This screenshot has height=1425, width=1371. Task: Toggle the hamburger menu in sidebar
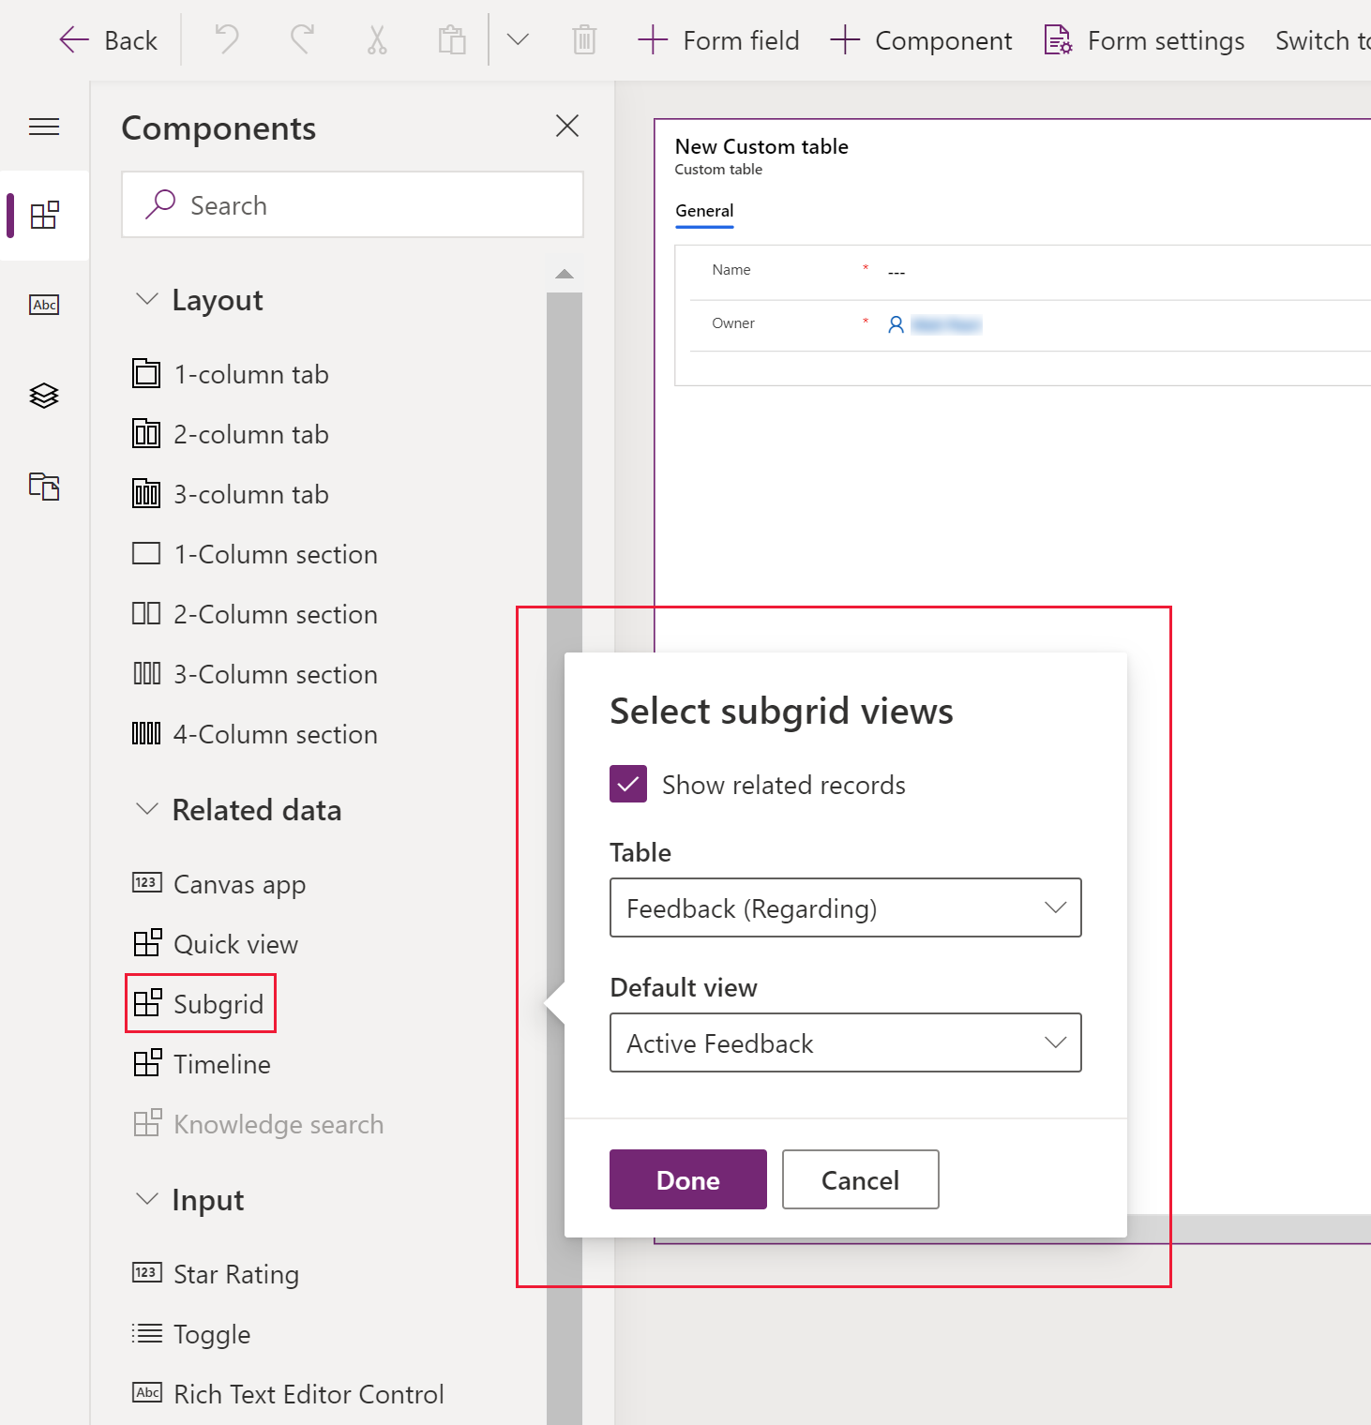44,127
